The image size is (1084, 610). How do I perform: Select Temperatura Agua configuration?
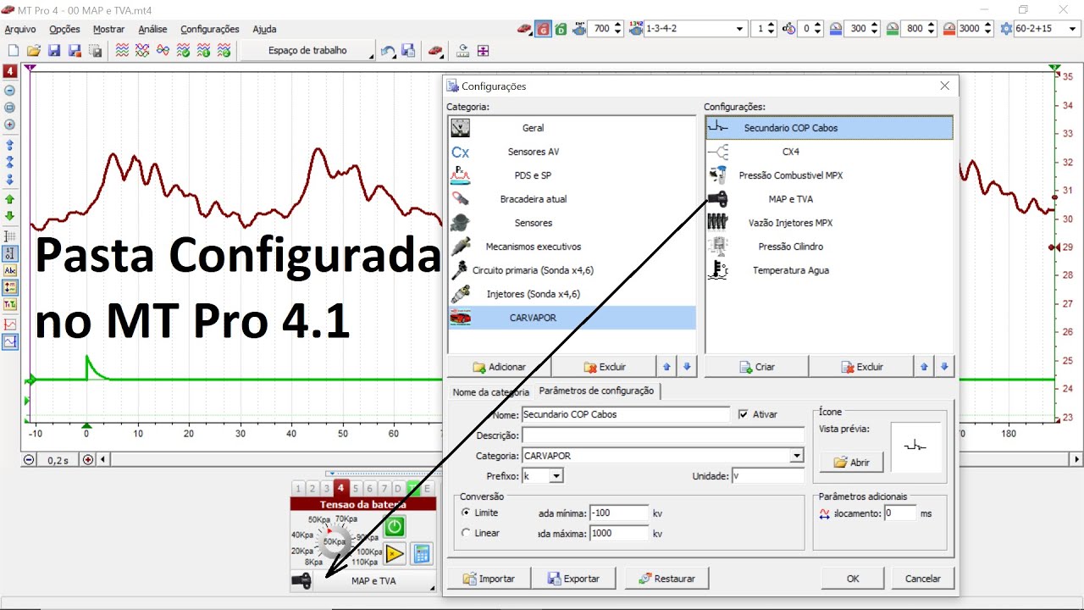click(829, 270)
